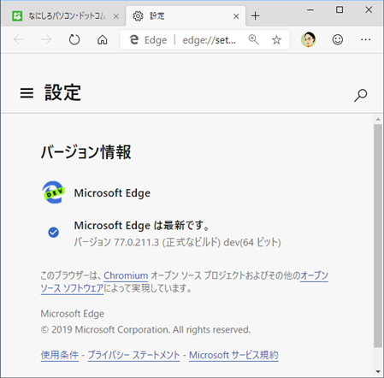Click the blue up-to-date checkmark icon
The width and height of the screenshot is (384, 378).
tap(53, 233)
